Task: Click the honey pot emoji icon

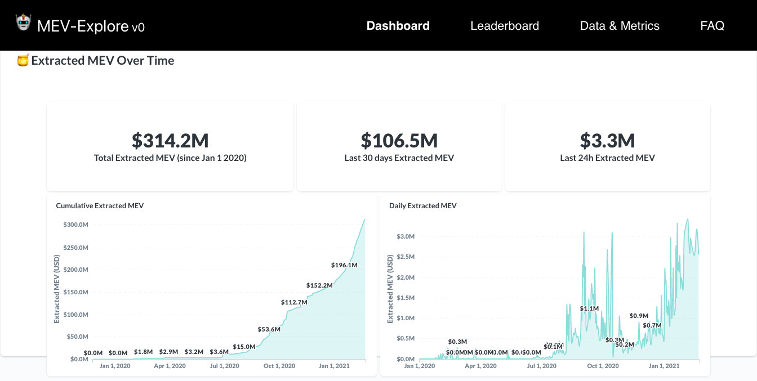Action: pos(23,61)
